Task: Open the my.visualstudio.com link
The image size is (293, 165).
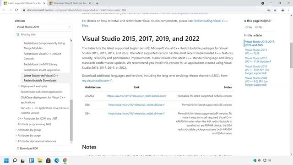Action: point(97,81)
